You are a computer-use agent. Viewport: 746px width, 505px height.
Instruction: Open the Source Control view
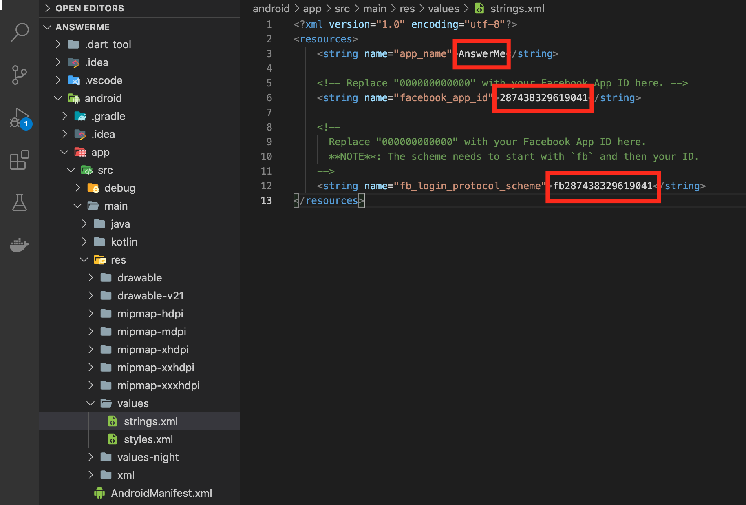click(x=19, y=75)
